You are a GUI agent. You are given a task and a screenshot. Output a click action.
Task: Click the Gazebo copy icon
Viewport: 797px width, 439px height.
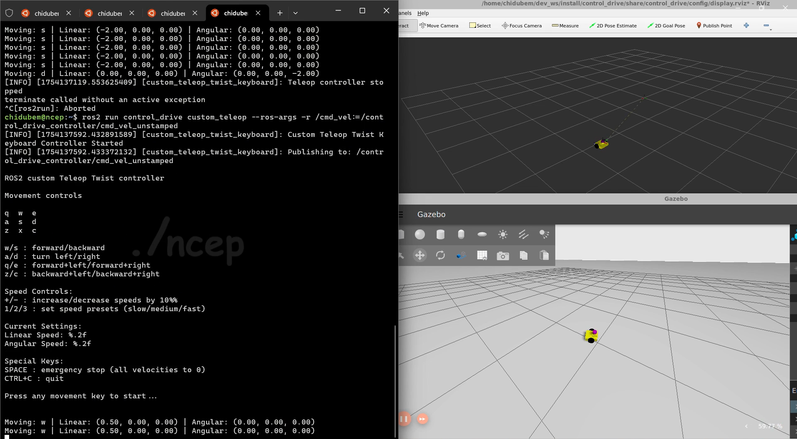524,255
